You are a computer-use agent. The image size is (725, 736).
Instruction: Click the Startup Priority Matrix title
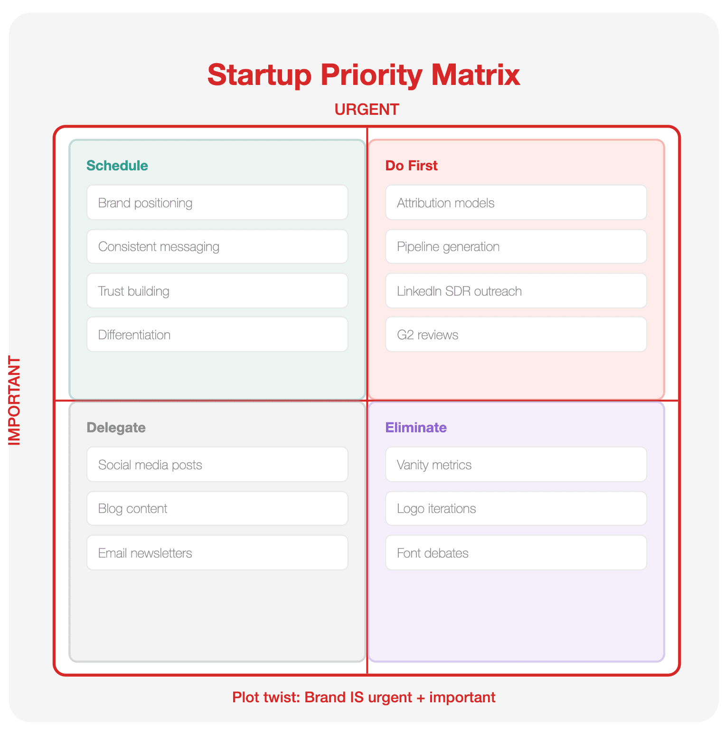[364, 75]
